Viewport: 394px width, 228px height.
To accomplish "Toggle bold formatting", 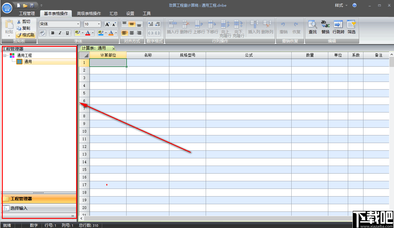I will pos(53,33).
